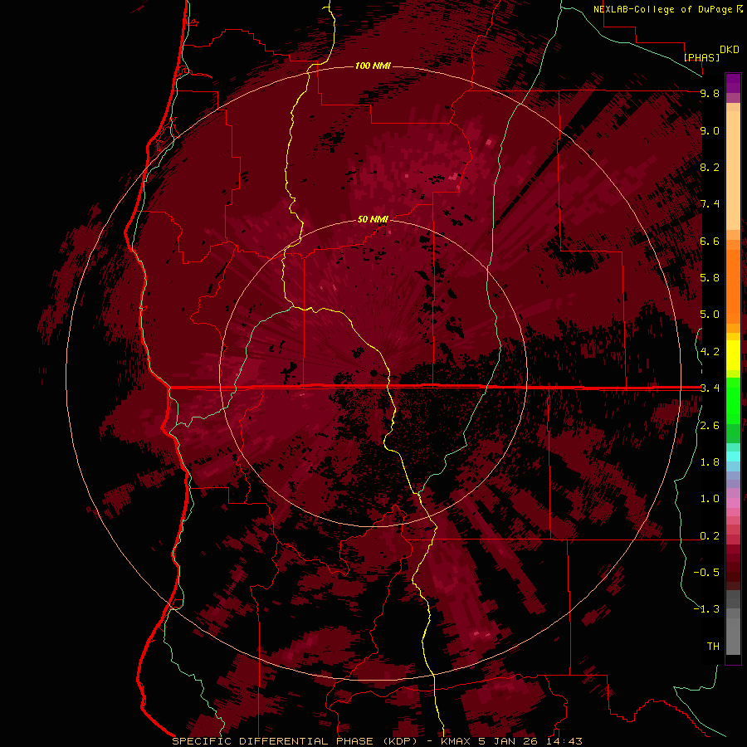Image resolution: width=747 pixels, height=747 pixels.
Task: Click the 9.8 value on the scale
Action: coord(710,93)
